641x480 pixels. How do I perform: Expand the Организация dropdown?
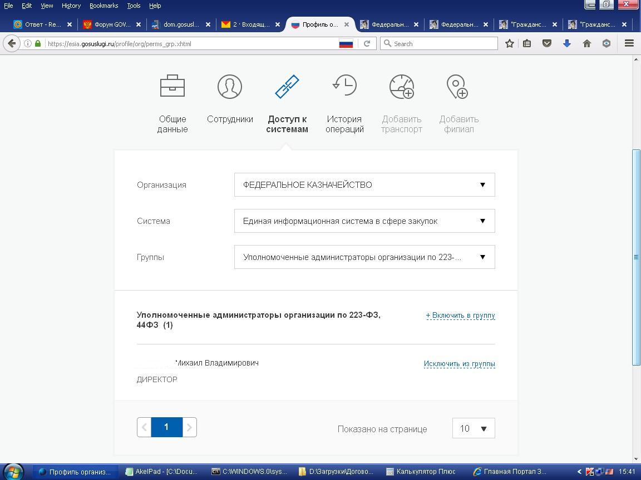point(364,185)
